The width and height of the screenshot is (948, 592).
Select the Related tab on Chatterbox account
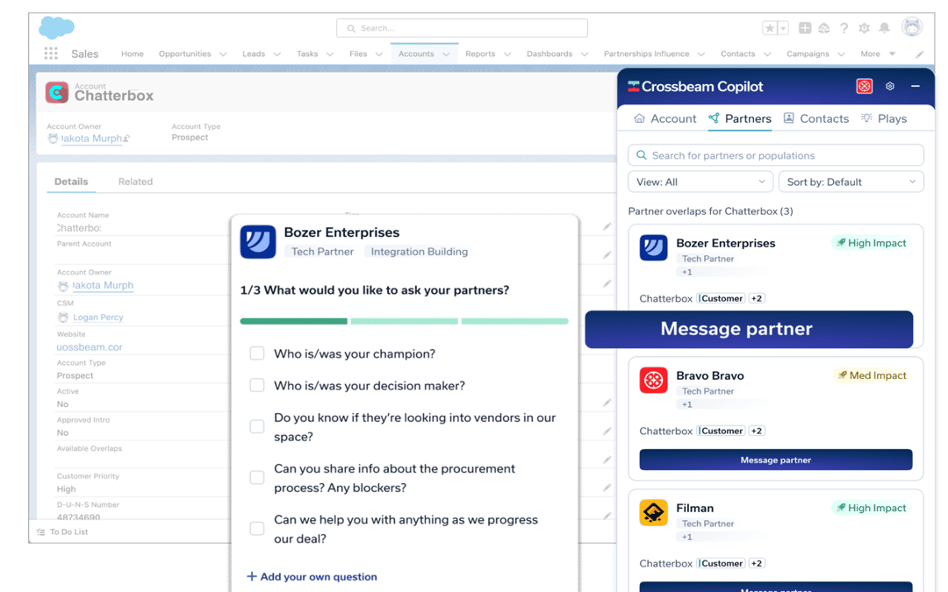[135, 182]
